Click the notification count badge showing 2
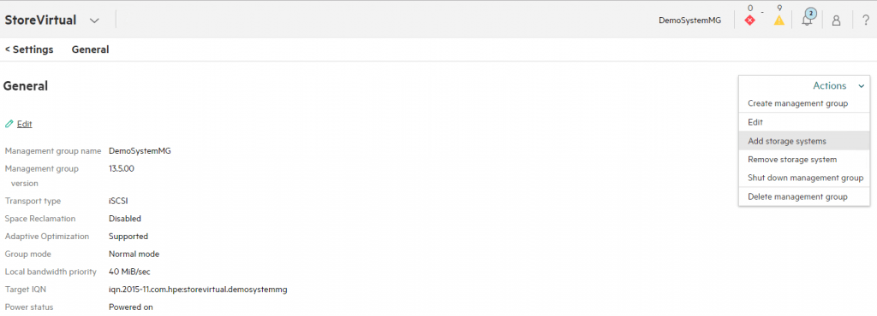The width and height of the screenshot is (877, 316). click(x=810, y=14)
